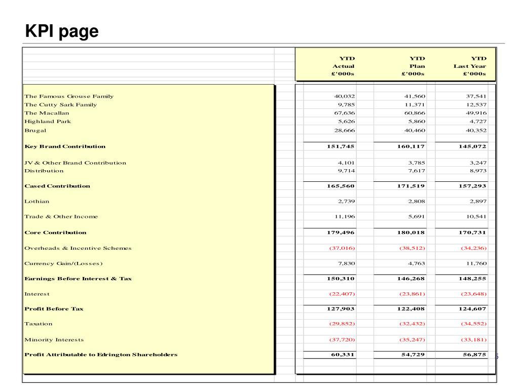The image size is (519, 389).
Task: Select Highland Park actual value 5,626
Action: click(346, 122)
